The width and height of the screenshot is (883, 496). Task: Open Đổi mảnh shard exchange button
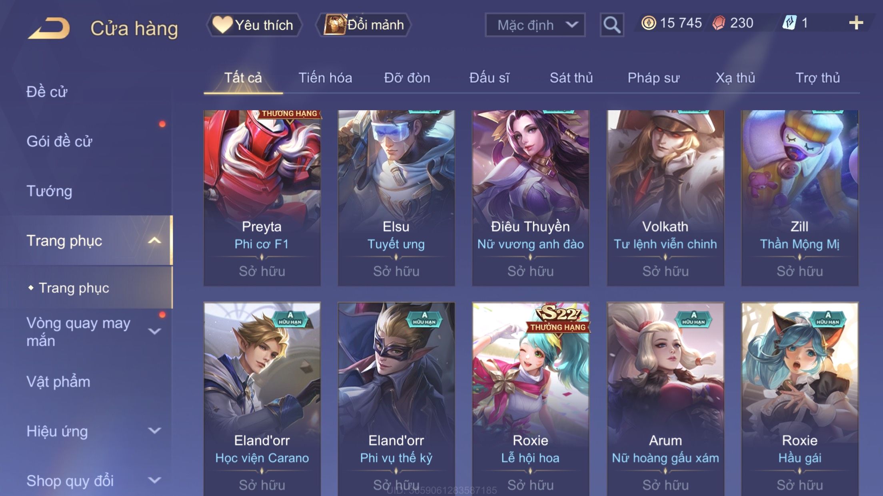pos(364,25)
